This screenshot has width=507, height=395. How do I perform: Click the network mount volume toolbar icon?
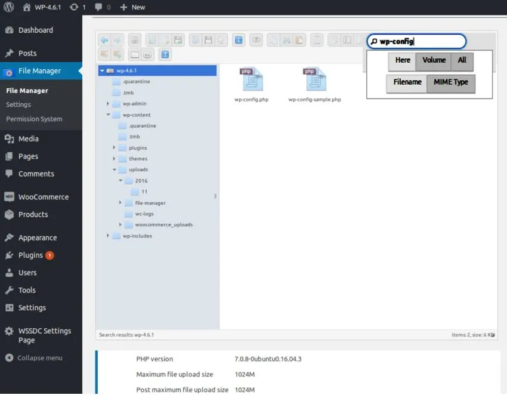[x=135, y=40]
